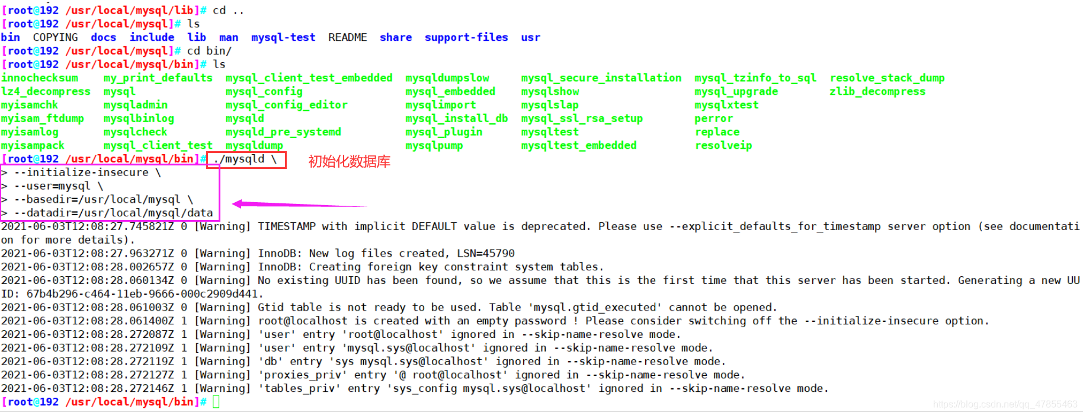The image size is (1083, 415).
Task: Click 'mysql_embedded' file entry
Action: (450, 91)
